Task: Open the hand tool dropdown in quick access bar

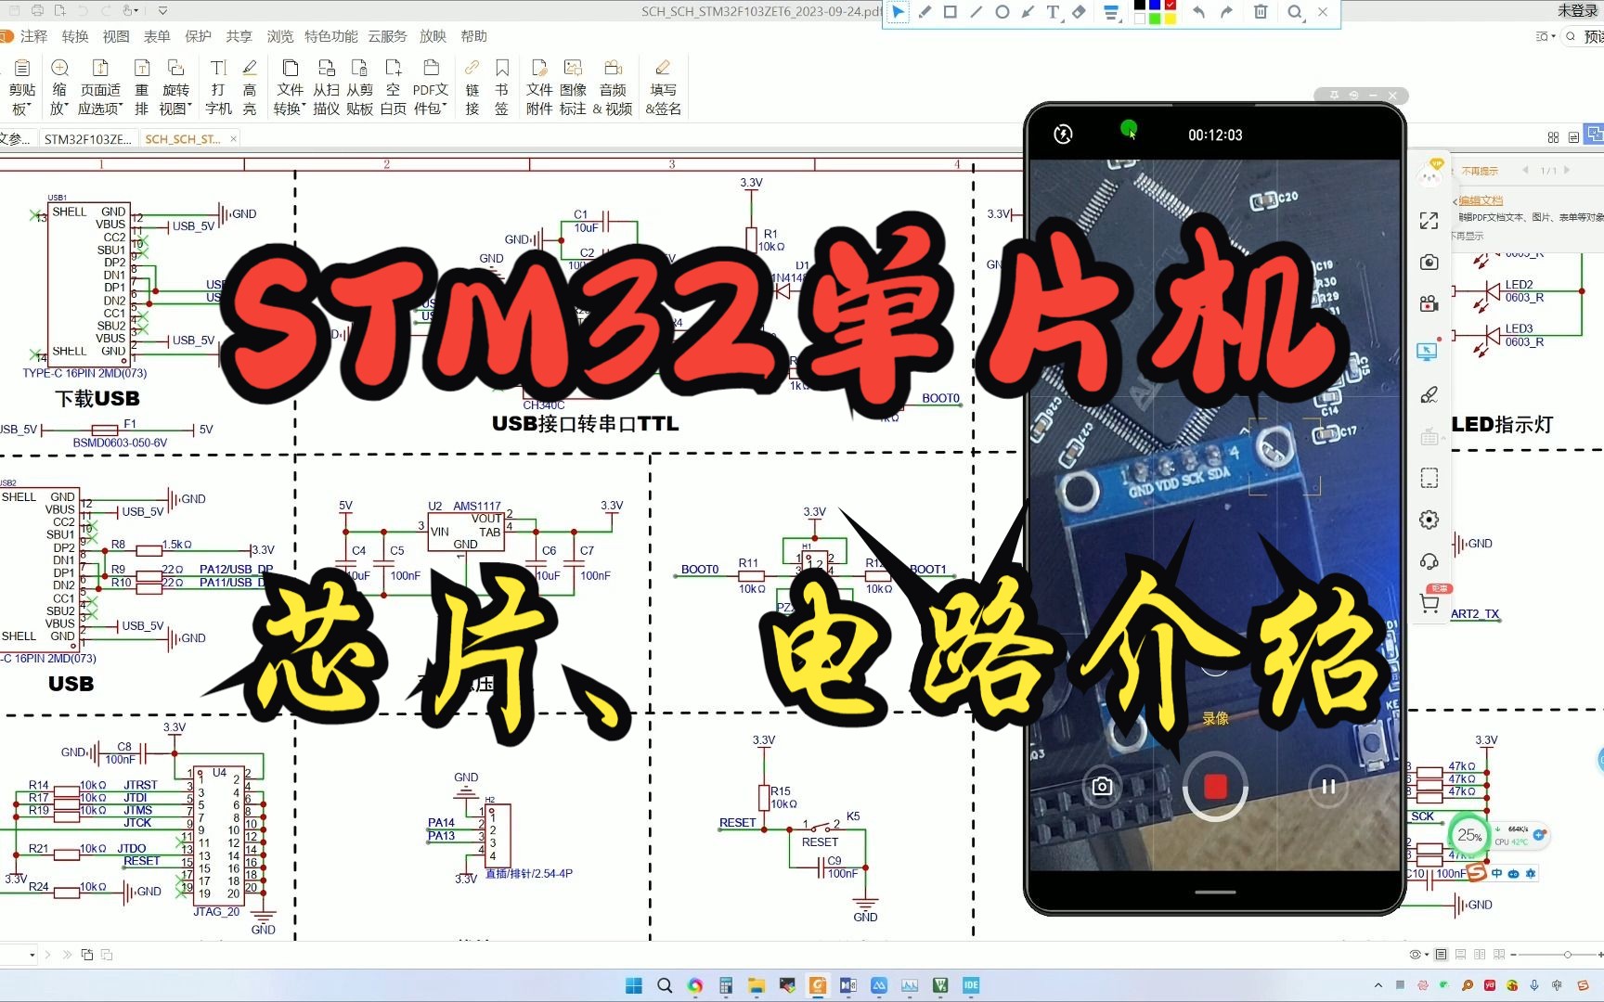Action: point(130,11)
